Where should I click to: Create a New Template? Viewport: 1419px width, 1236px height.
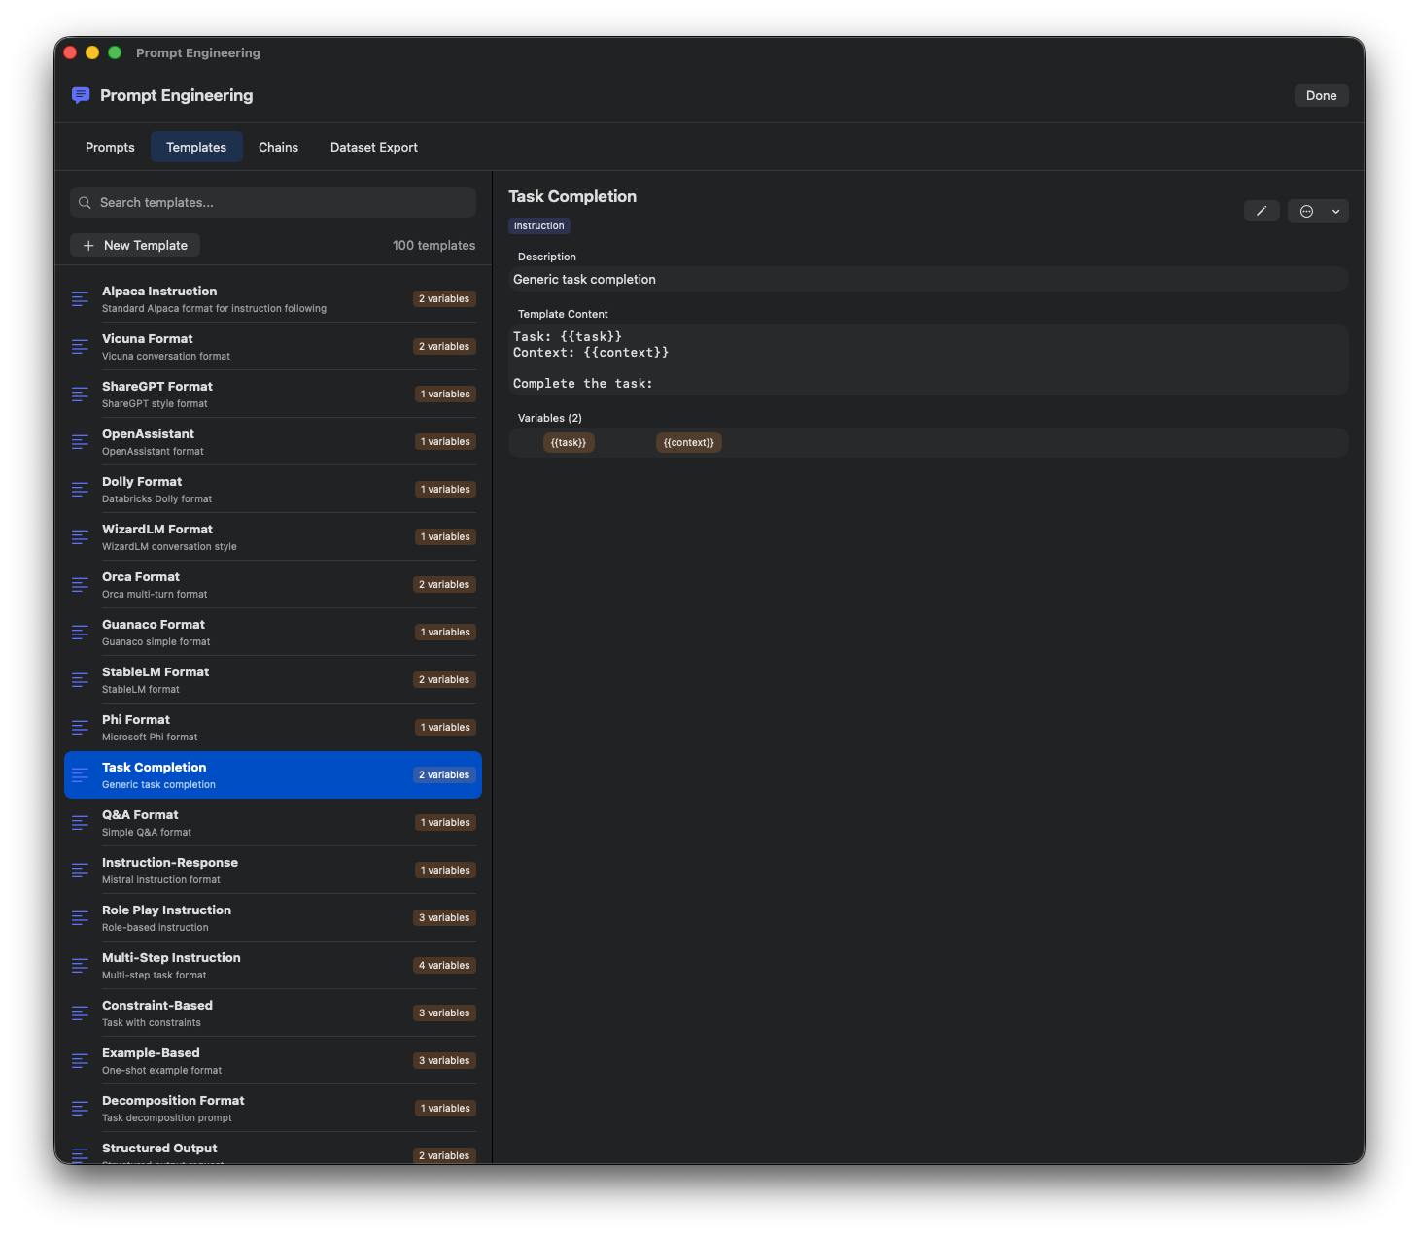(135, 246)
